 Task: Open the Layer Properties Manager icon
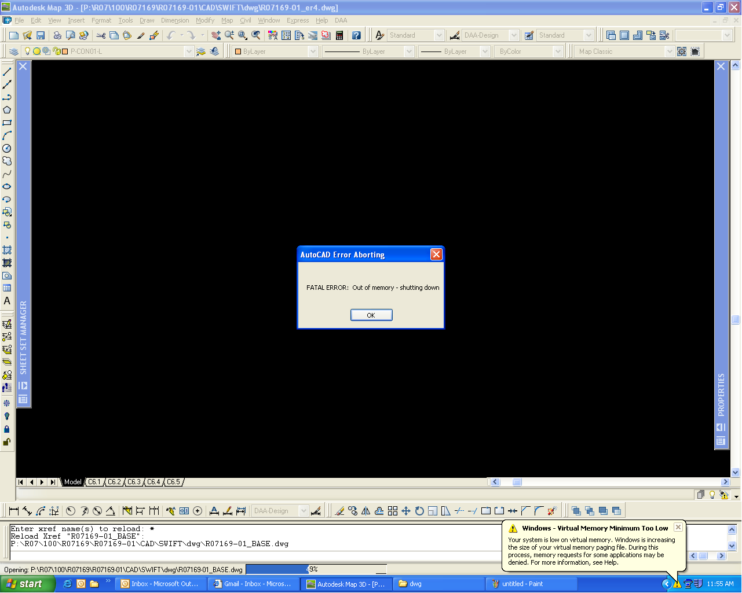[x=14, y=51]
